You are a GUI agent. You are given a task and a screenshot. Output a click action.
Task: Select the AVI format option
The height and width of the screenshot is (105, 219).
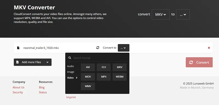point(88,67)
